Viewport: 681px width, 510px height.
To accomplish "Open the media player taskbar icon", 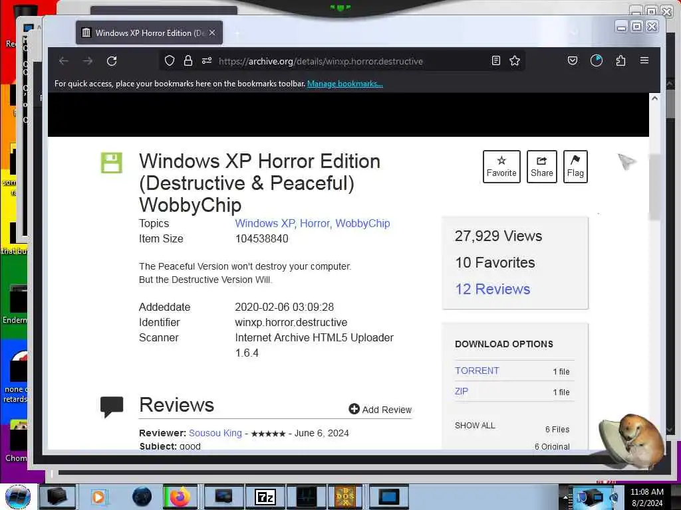I will [98, 497].
